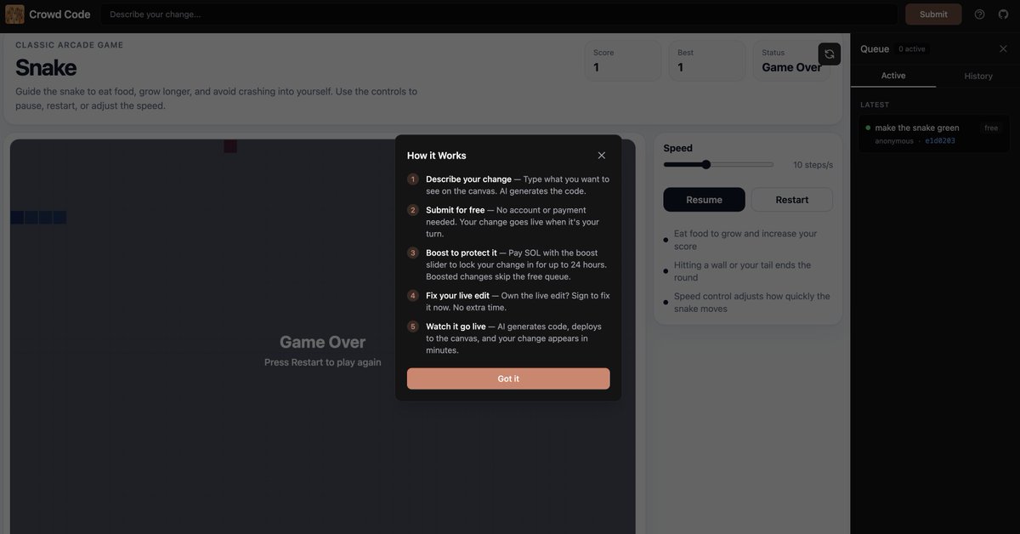The image size is (1020, 534).
Task: Click the red food square on canvas
Action: (x=230, y=146)
